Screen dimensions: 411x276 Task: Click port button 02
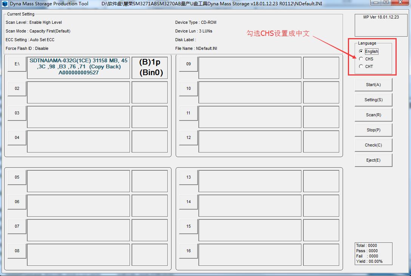tap(17, 88)
